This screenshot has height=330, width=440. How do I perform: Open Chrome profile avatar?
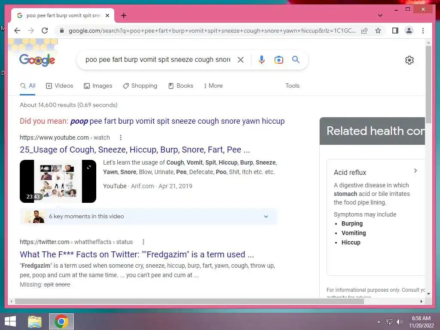[409, 31]
